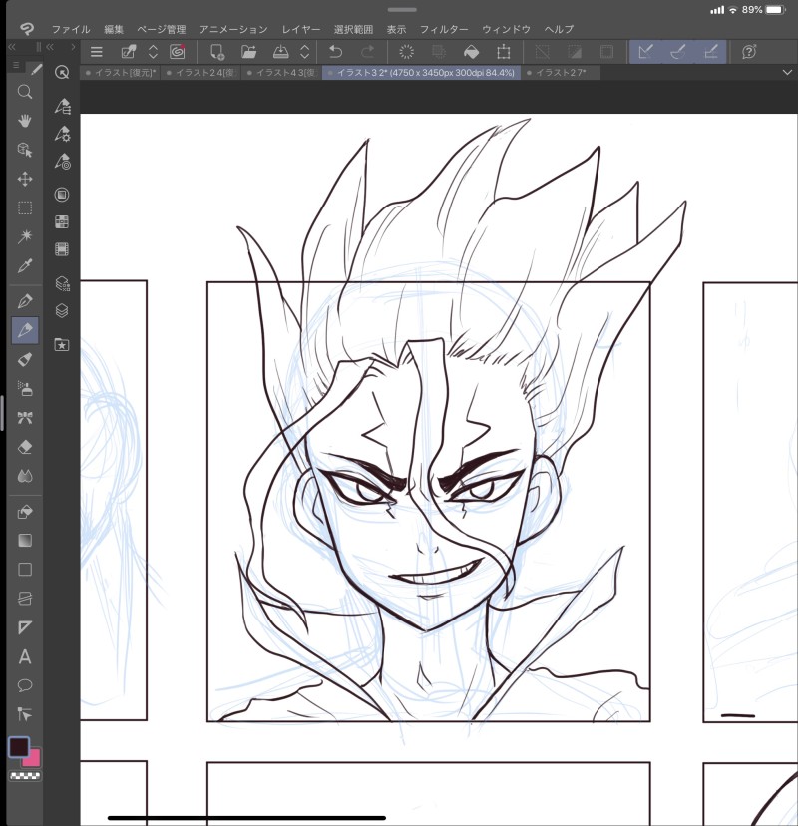This screenshot has width=798, height=826.
Task: Open the フィルター menu
Action: (444, 30)
